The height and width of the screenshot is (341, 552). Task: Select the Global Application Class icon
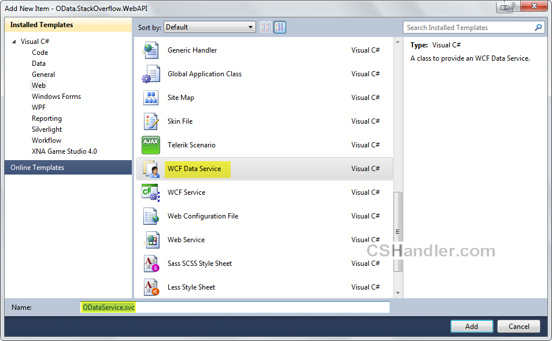(x=151, y=74)
